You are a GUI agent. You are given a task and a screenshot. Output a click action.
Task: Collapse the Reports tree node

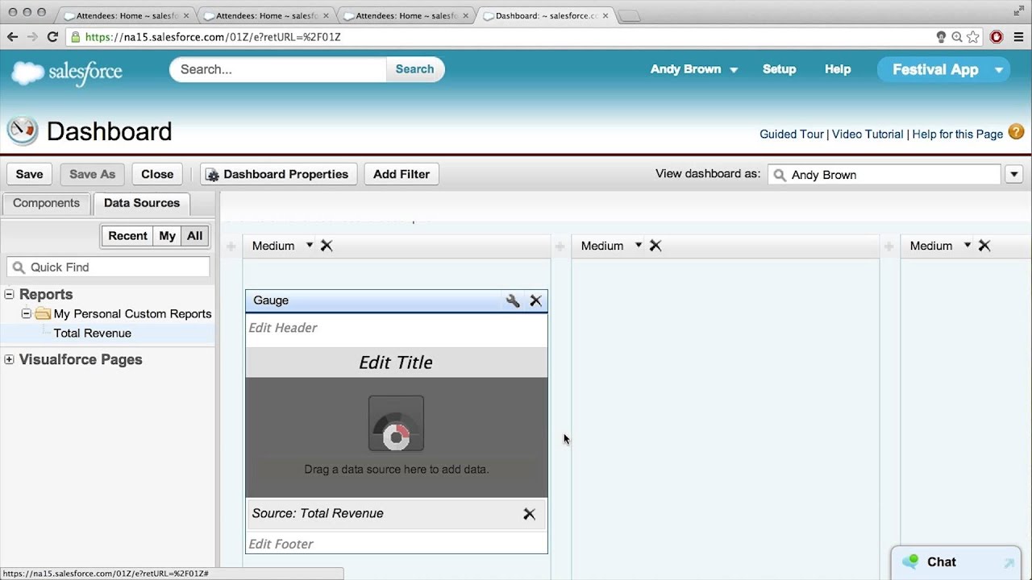[x=10, y=295]
